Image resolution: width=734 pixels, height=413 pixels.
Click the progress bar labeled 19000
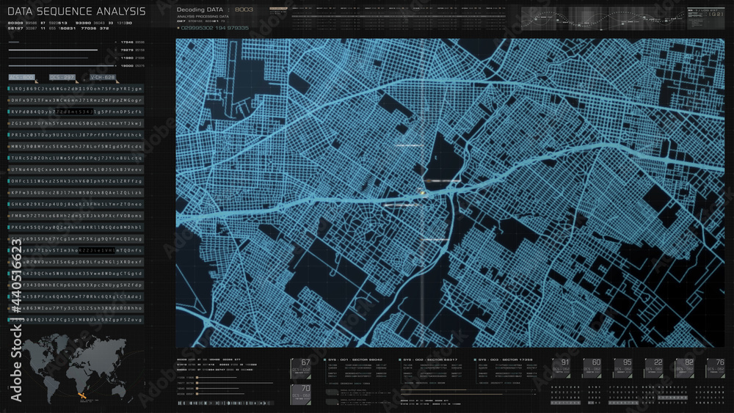pos(62,66)
